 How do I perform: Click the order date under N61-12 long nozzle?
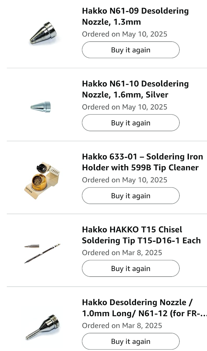click(x=122, y=325)
